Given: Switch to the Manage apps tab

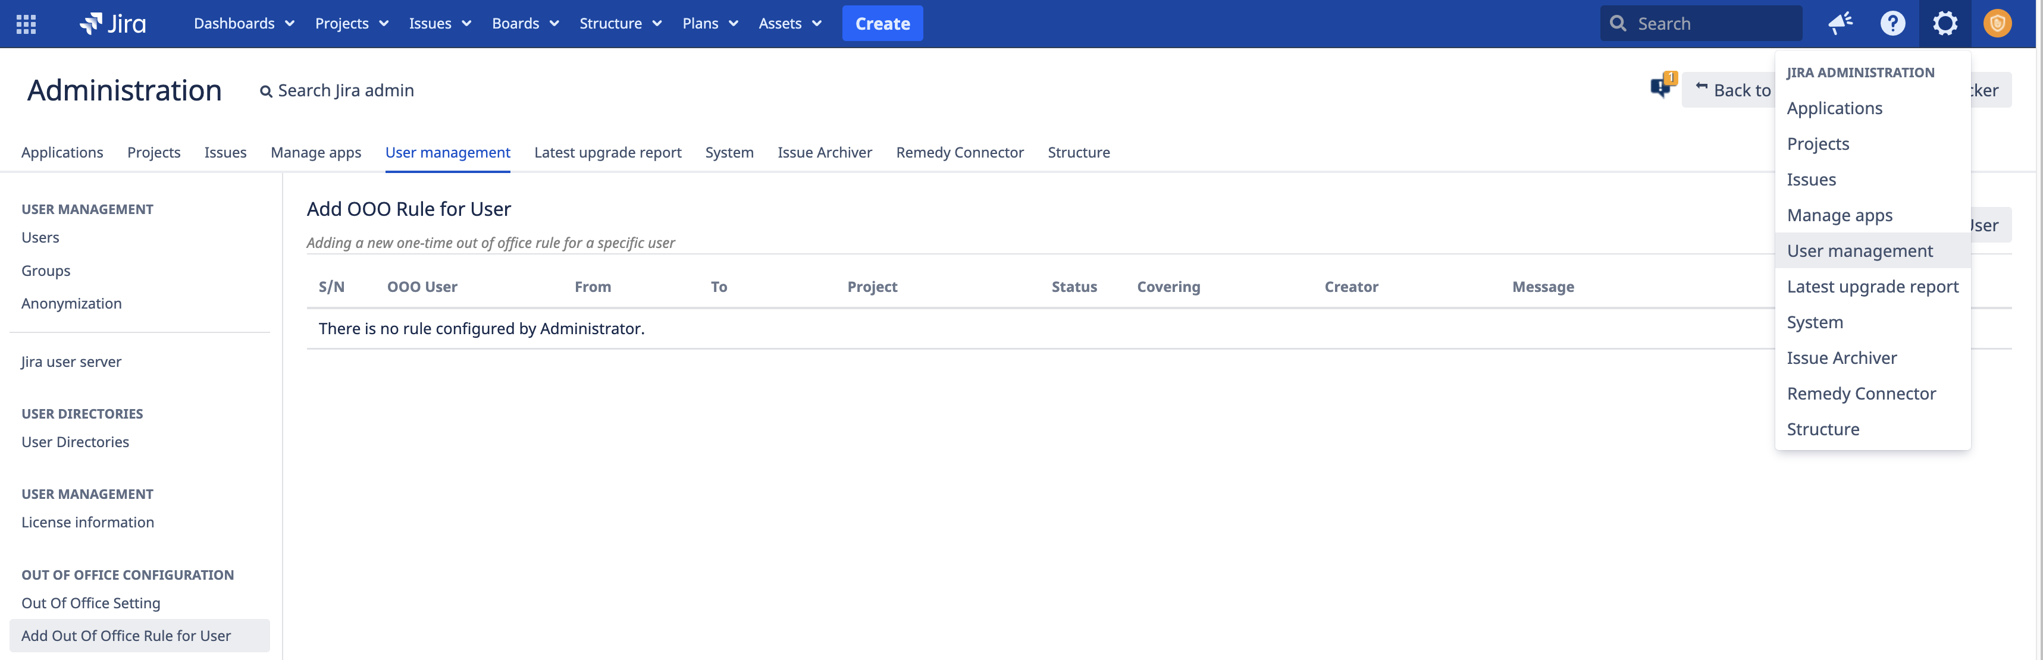Looking at the screenshot, I should point(316,152).
